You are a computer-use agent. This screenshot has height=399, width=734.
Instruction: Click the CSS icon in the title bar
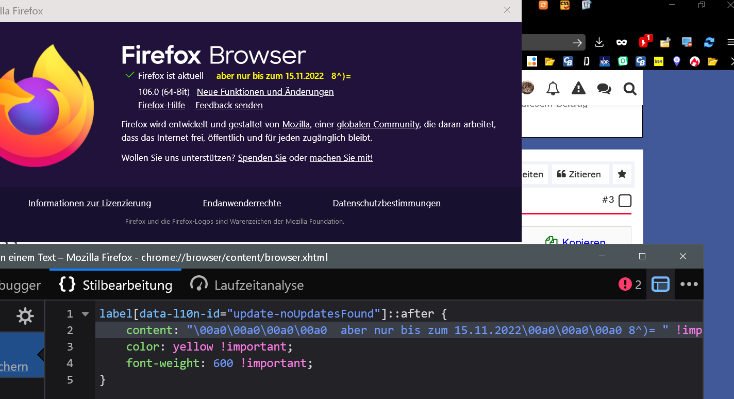pos(565,5)
